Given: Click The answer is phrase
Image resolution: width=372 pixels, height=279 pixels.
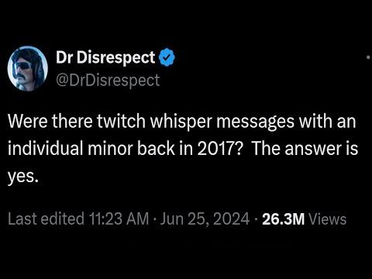Looking at the screenshot, I should 305,149.
